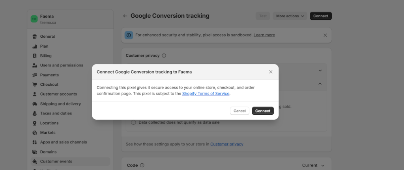
Task: Dismiss the sandboxed pixel access banner
Action: coord(325,35)
